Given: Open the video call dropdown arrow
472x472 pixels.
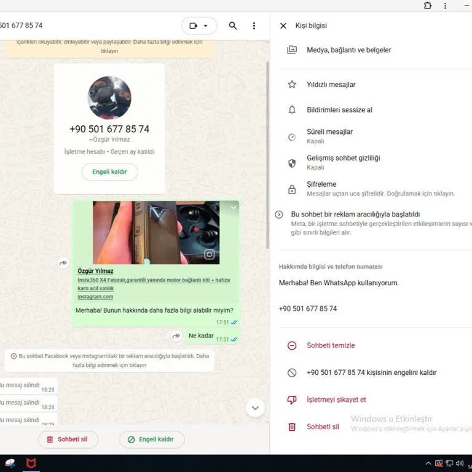Looking at the screenshot, I should 206,26.
